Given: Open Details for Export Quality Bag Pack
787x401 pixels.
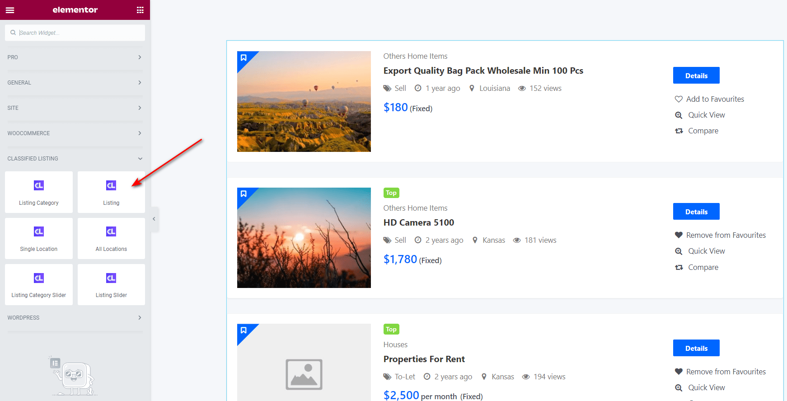Looking at the screenshot, I should [x=696, y=75].
